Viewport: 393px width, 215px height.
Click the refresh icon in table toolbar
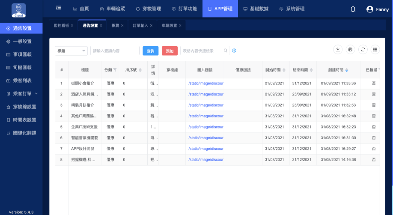point(363,50)
